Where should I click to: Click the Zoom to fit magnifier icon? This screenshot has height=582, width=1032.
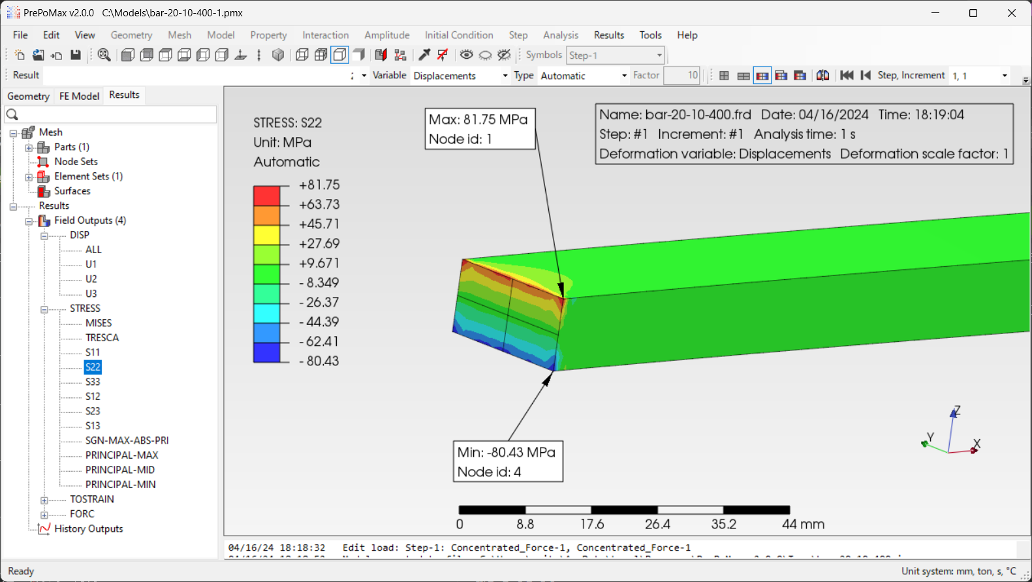click(x=104, y=55)
